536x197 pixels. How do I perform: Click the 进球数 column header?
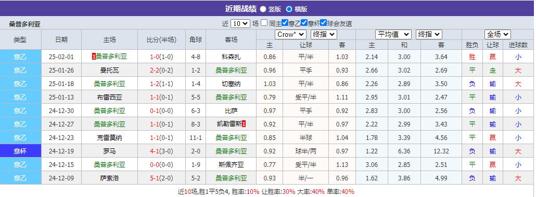pos(518,45)
